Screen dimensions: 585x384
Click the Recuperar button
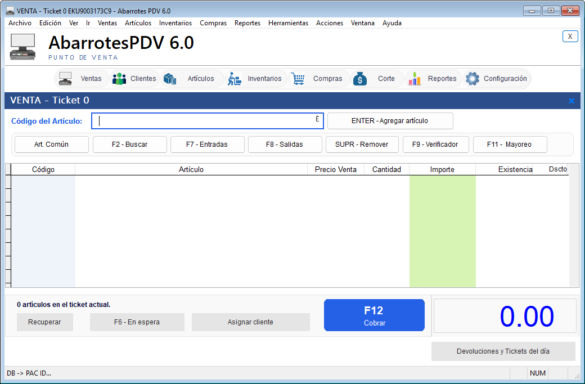[x=45, y=322]
